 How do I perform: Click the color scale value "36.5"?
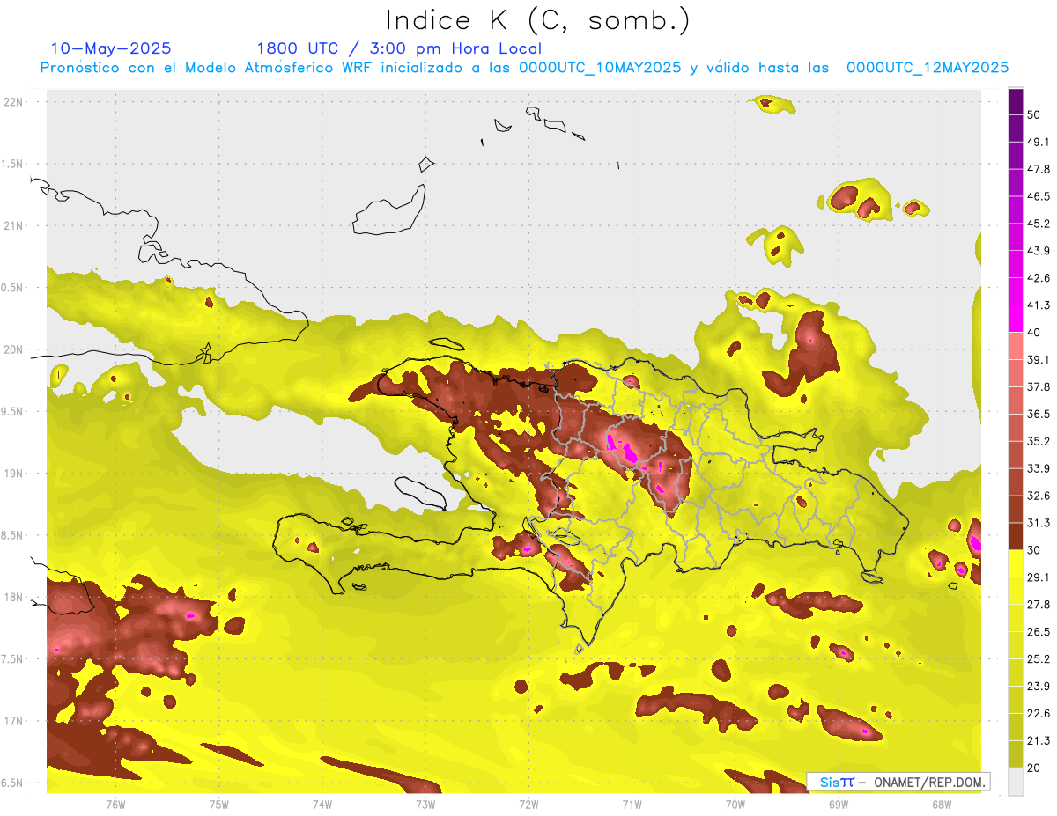click(1039, 414)
